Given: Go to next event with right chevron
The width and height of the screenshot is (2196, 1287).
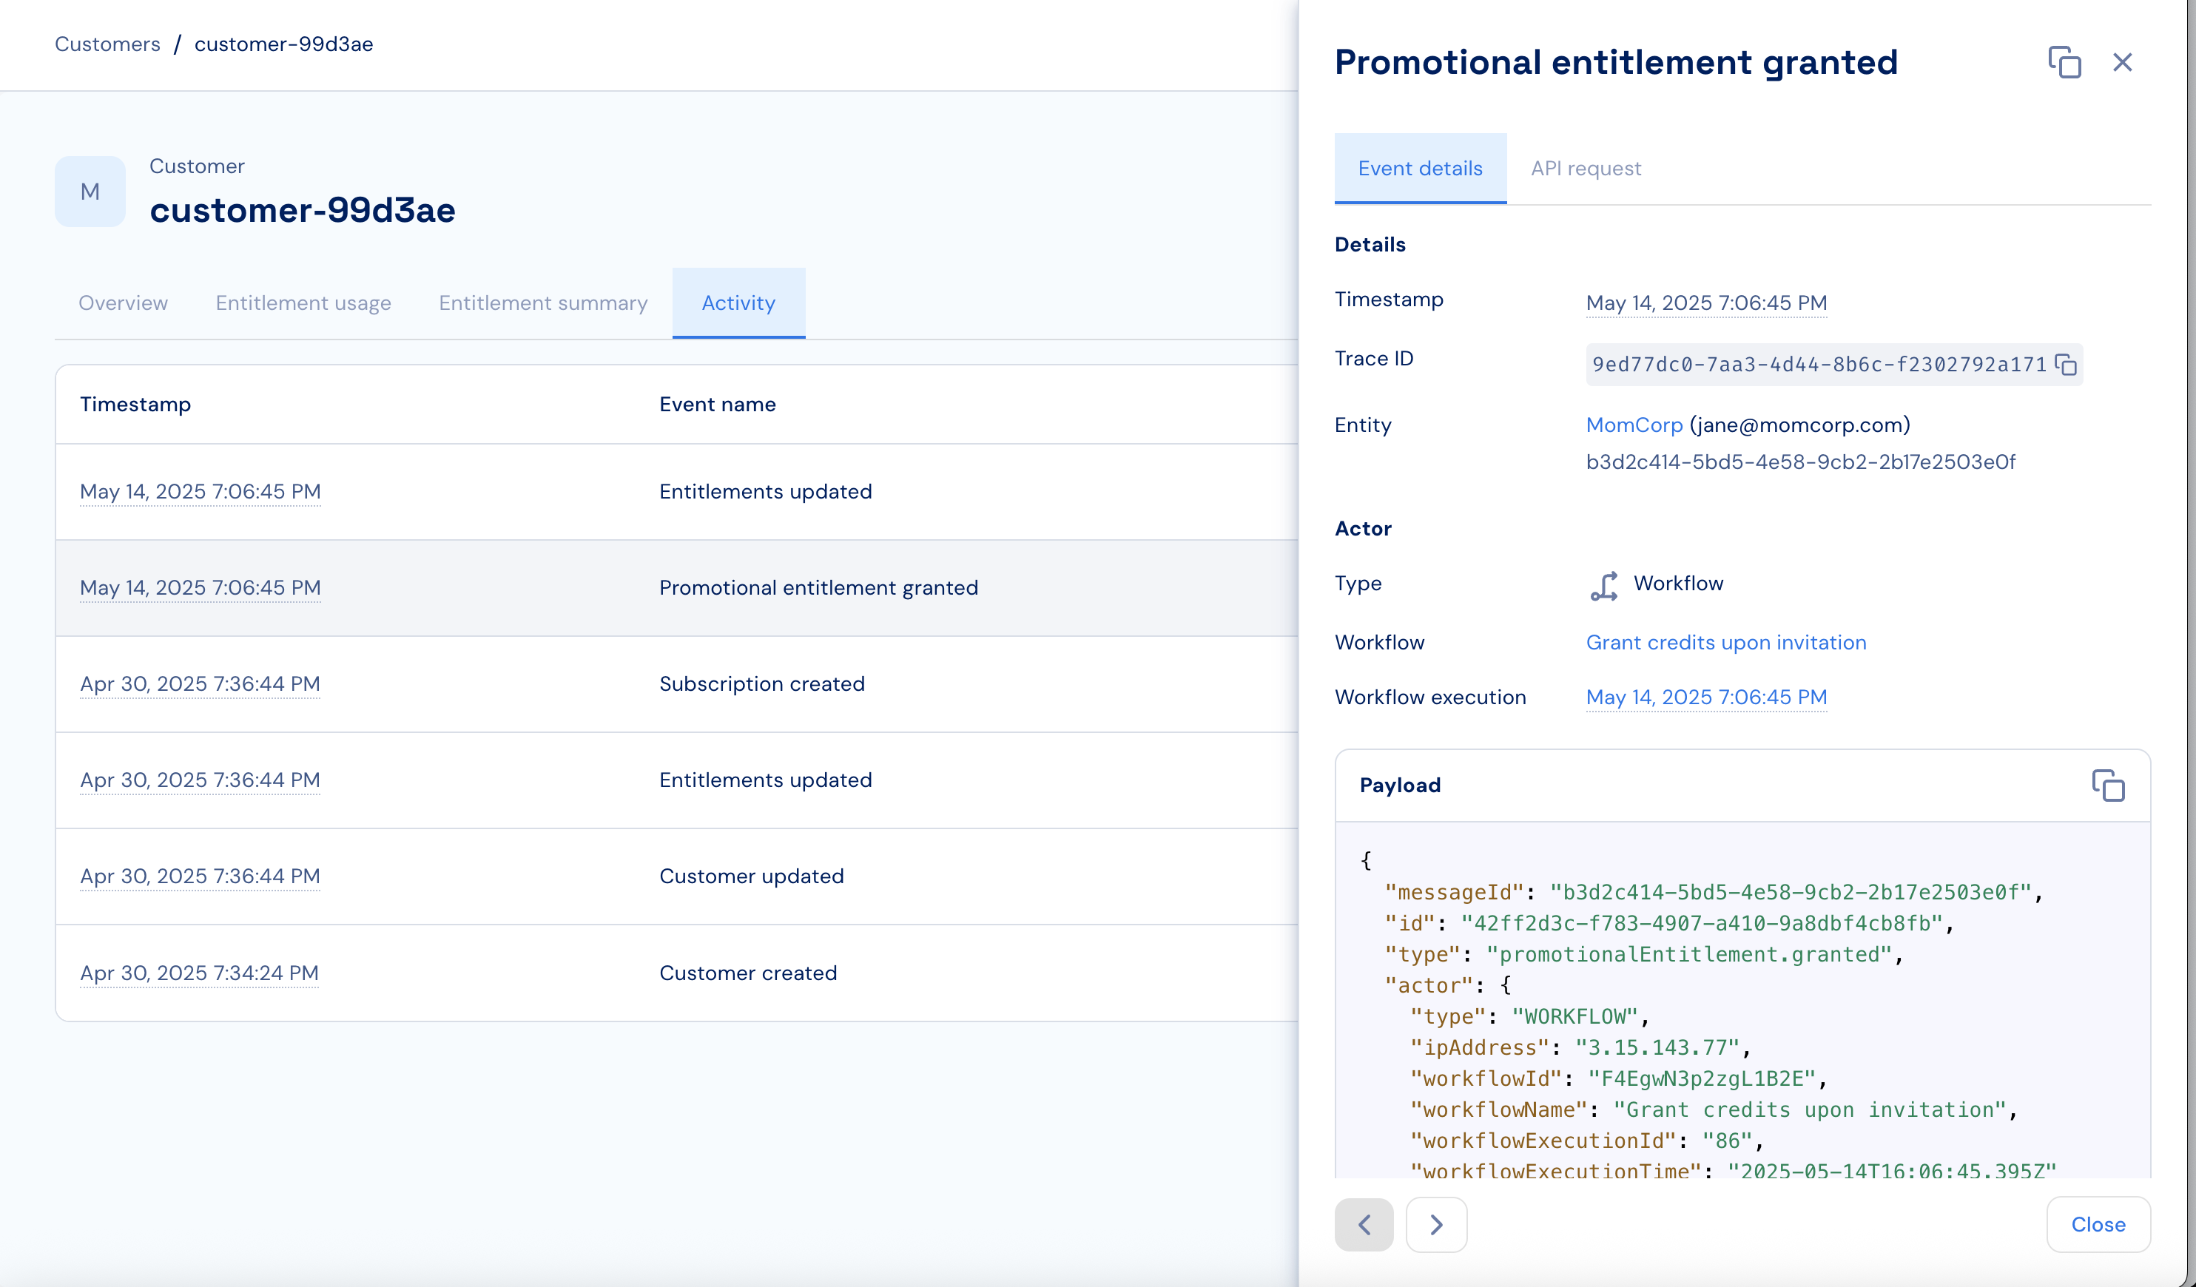Looking at the screenshot, I should coord(1435,1224).
